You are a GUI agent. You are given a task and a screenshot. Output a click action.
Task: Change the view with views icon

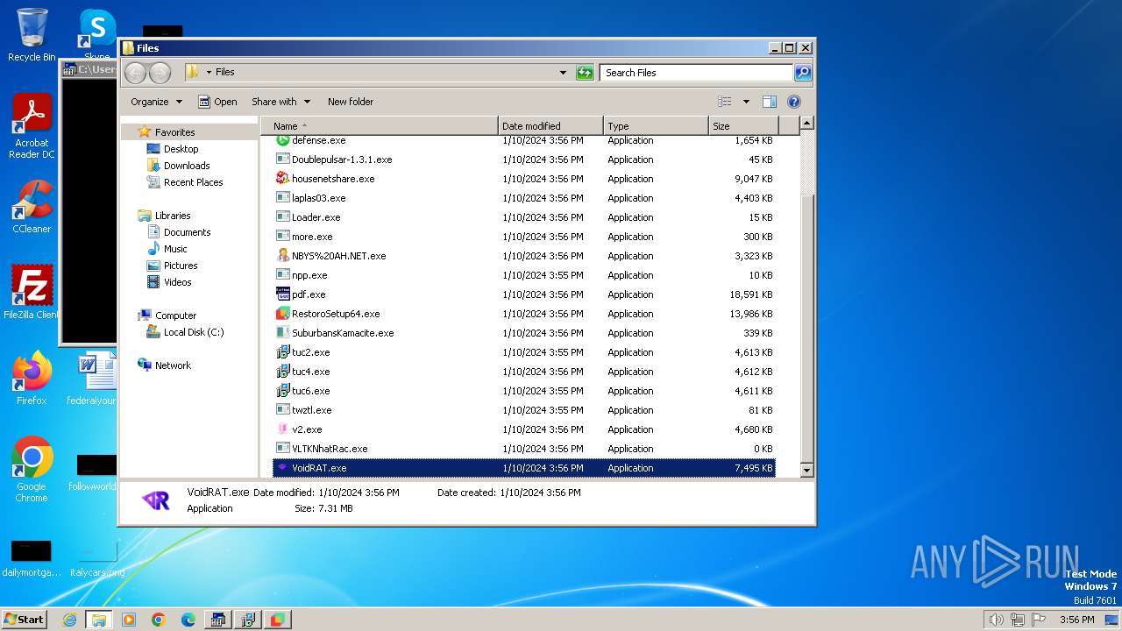point(724,102)
